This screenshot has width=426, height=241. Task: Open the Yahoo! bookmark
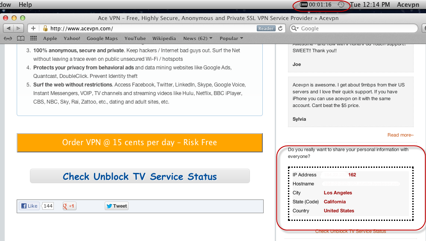pos(72,39)
